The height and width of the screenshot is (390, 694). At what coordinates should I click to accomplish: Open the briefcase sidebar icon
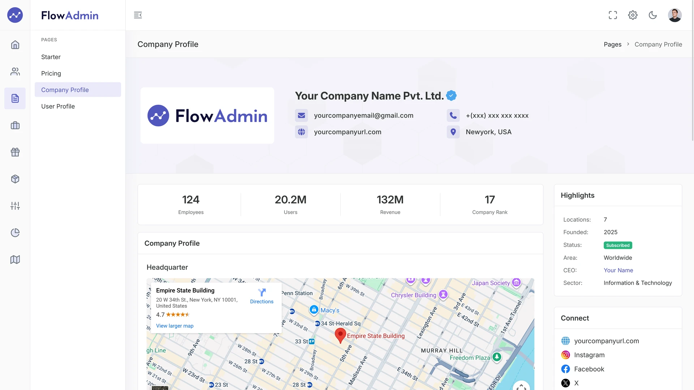[x=15, y=125]
